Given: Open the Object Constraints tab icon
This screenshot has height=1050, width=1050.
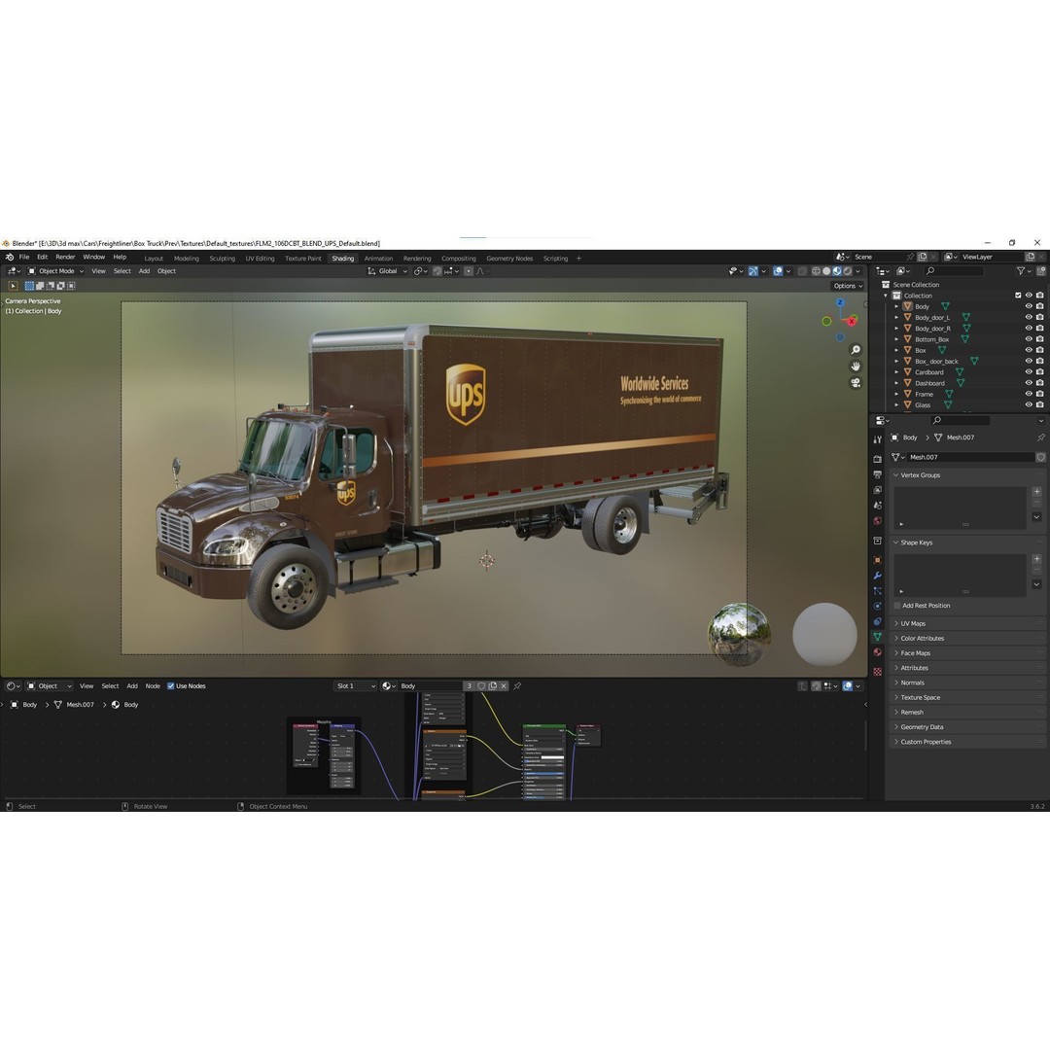Looking at the screenshot, I should click(877, 621).
